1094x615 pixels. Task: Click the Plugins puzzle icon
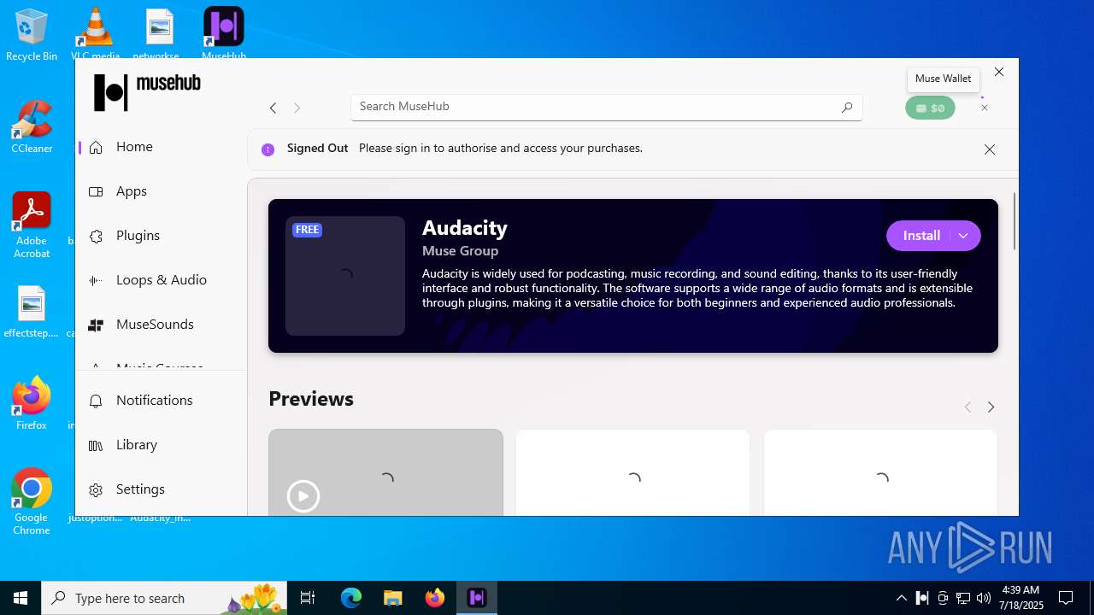click(96, 236)
